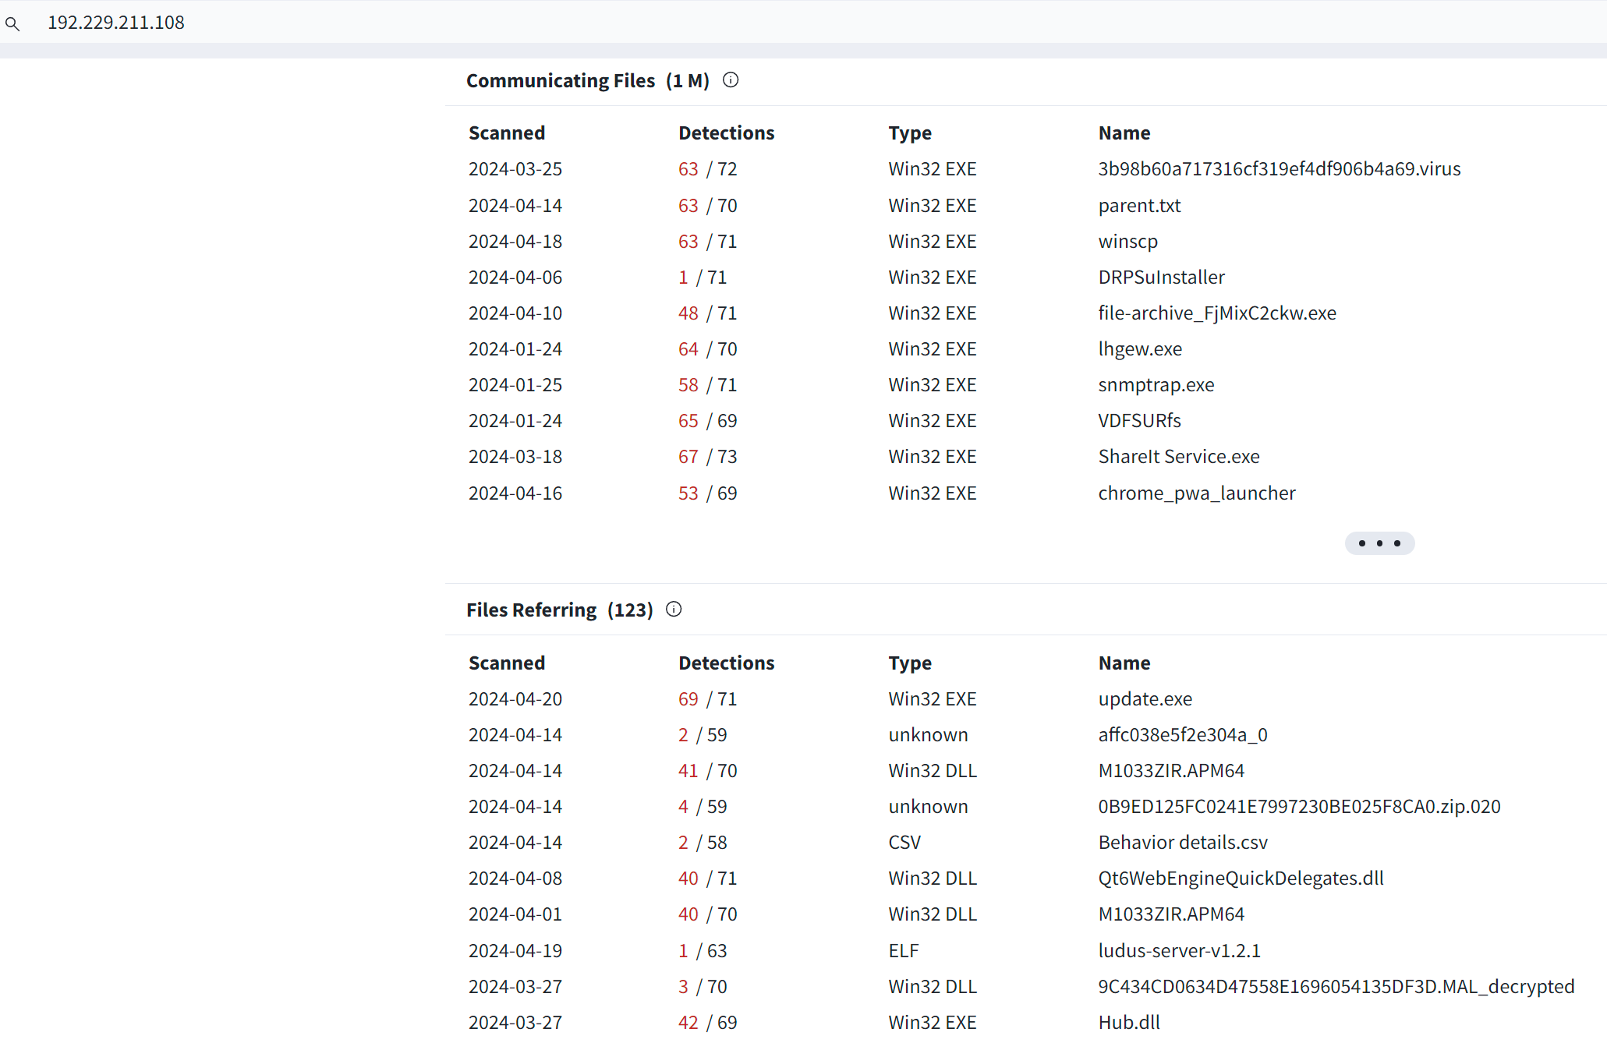
Task: Click the 1 / 71 detection value
Action: 702,278
